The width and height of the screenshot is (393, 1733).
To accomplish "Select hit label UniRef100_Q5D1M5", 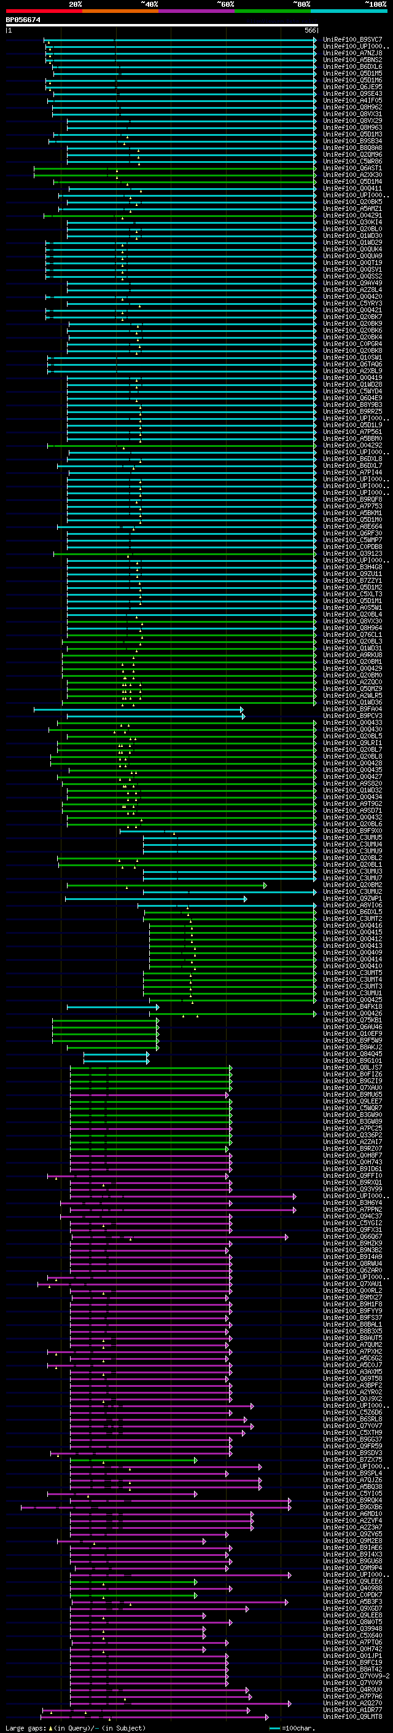I will (352, 73).
